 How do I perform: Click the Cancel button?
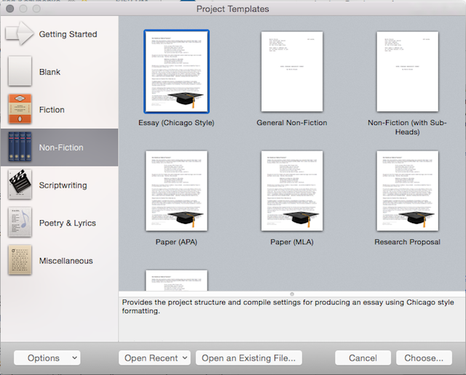[363, 358]
